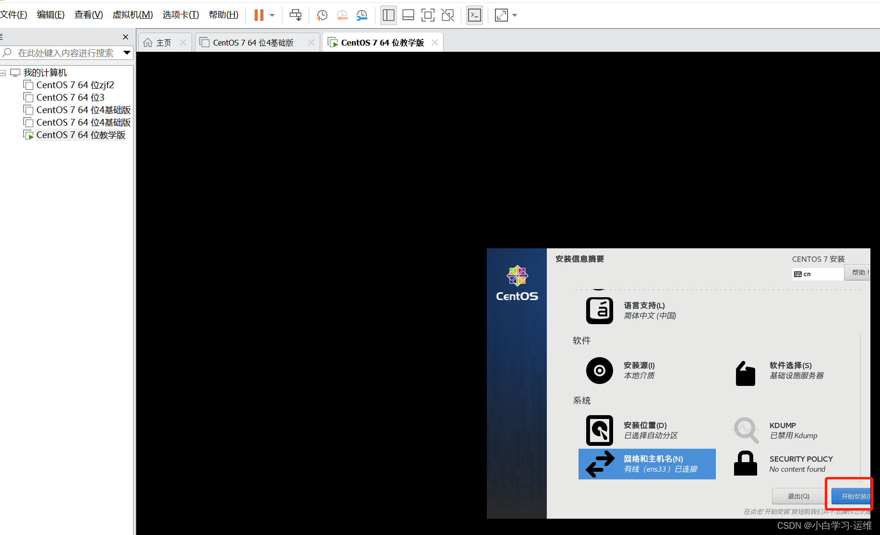Image resolution: width=880 pixels, height=535 pixels.
Task: Close the 主页 tab
Action: click(x=183, y=43)
